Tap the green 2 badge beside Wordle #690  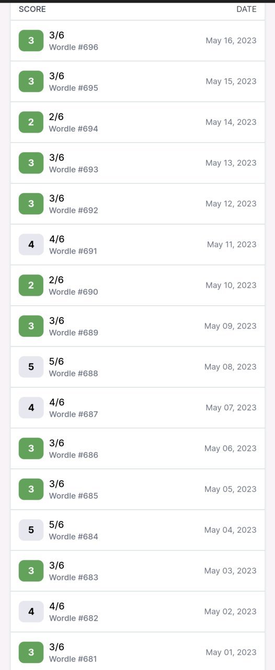31,285
